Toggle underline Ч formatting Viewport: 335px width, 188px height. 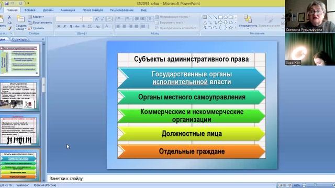[x=71, y=26]
